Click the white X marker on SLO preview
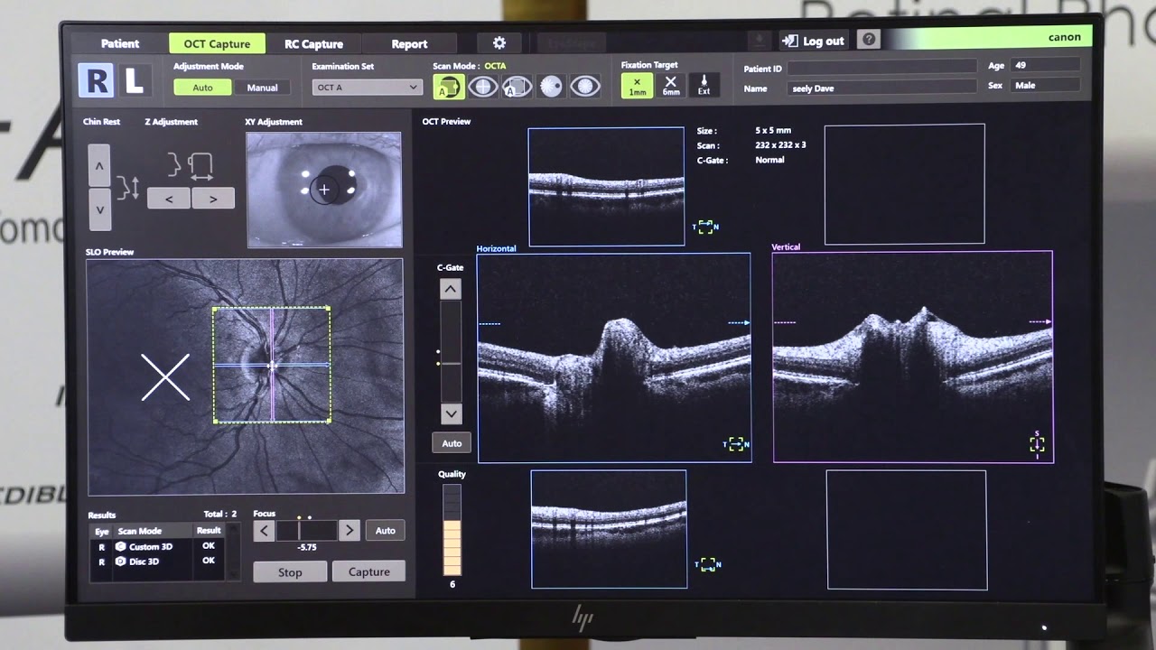The height and width of the screenshot is (650, 1156). 165,376
